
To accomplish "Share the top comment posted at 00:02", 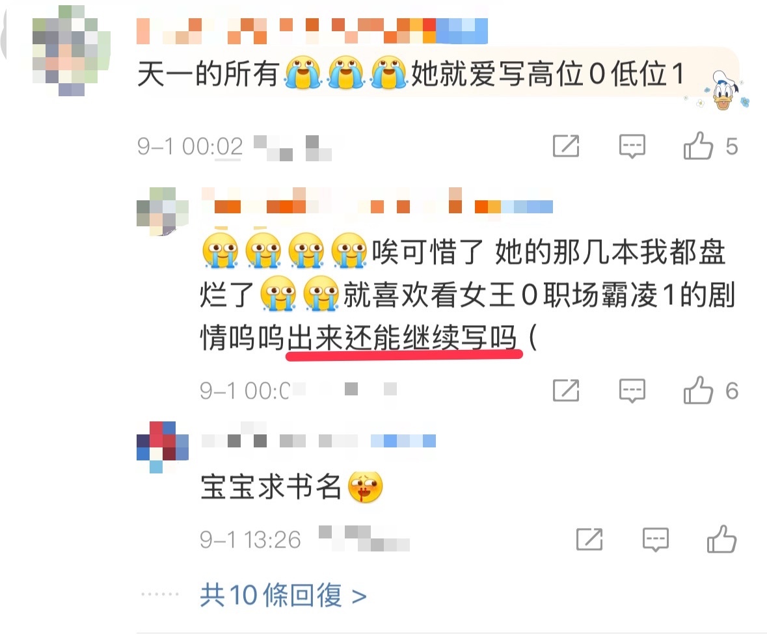I will pos(566,146).
